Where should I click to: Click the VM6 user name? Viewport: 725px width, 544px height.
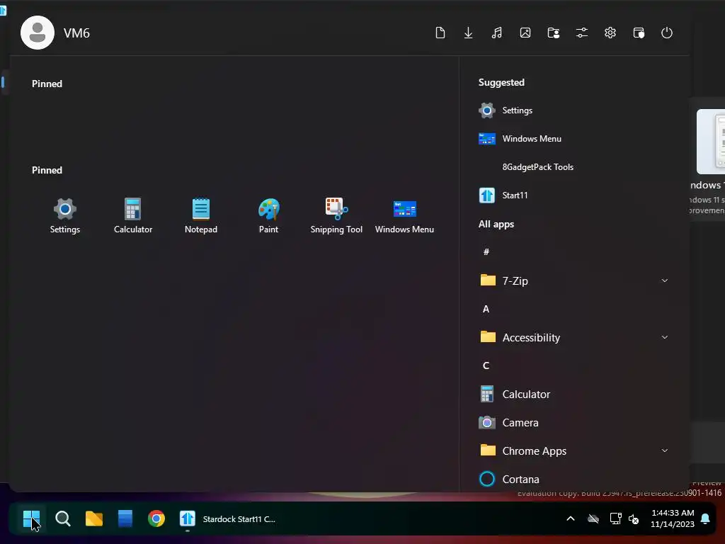click(x=76, y=33)
